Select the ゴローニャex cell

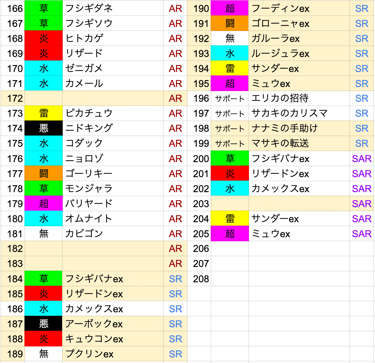click(299, 23)
